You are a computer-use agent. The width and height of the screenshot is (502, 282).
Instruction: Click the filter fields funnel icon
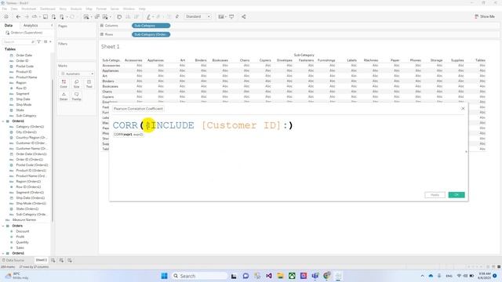point(38,42)
